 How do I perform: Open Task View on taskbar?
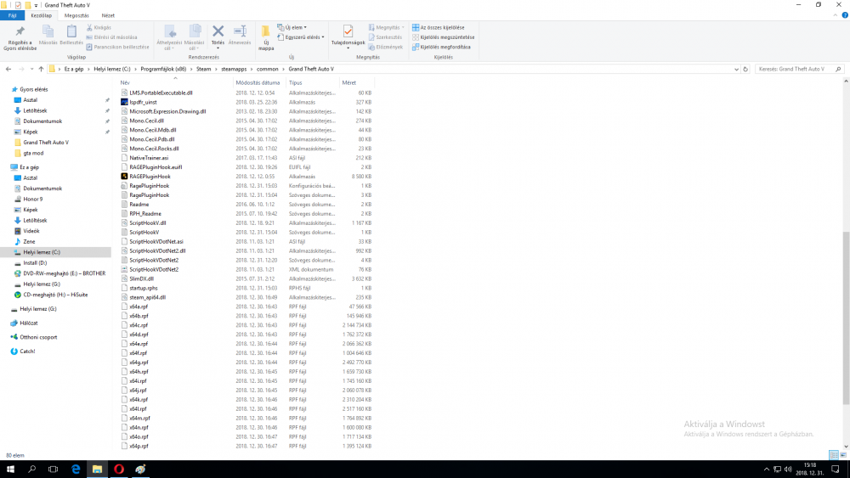tap(53, 469)
